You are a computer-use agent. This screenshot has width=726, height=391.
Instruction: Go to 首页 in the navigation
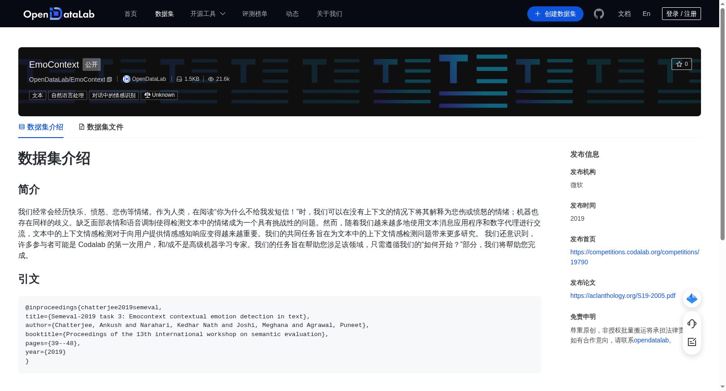(x=131, y=14)
